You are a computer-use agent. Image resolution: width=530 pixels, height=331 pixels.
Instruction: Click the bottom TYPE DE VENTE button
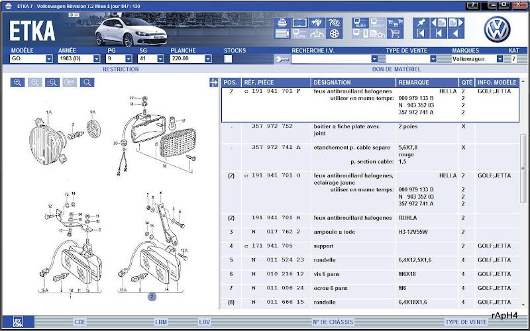pos(466,322)
